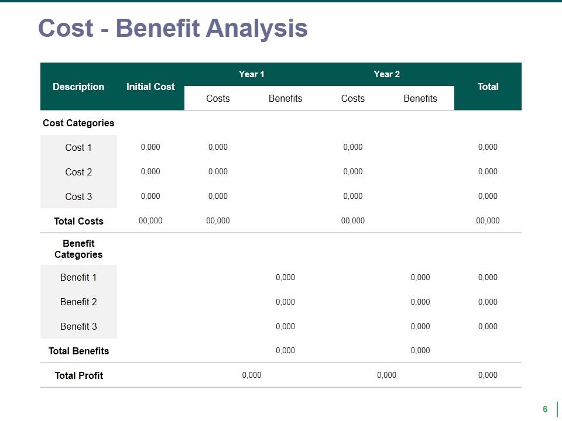The height and width of the screenshot is (421, 562).
Task: Select the 'Initial Cost' column header
Action: tap(150, 87)
